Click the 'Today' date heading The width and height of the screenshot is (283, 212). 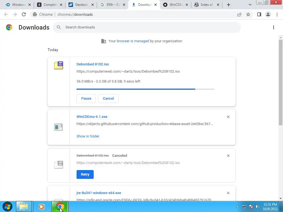coord(53,50)
